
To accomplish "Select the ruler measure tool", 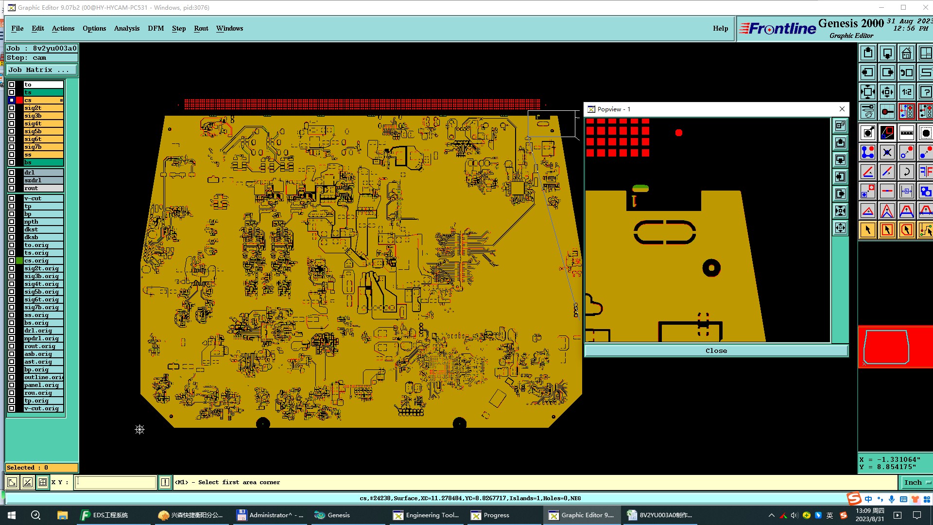I will 906,133.
